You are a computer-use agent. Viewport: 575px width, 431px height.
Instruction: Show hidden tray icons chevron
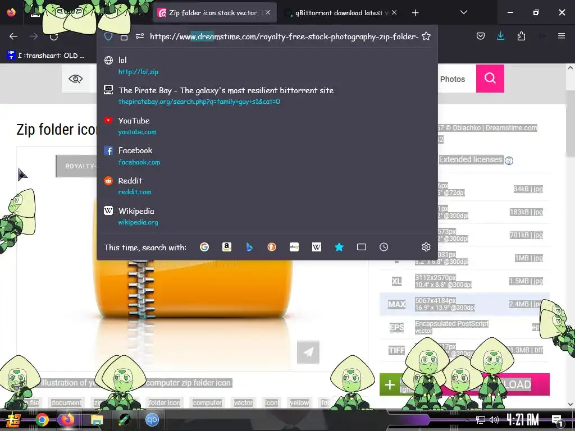point(467,420)
